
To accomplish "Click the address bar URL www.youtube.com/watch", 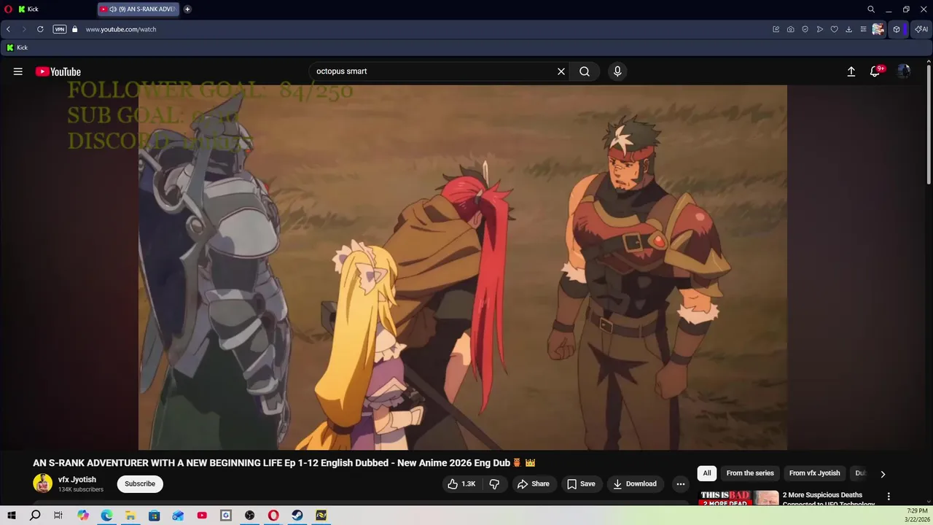I will pos(121,29).
